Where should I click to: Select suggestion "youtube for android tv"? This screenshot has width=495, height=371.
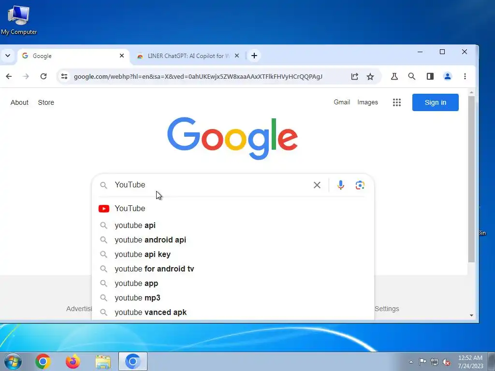[x=233, y=269]
